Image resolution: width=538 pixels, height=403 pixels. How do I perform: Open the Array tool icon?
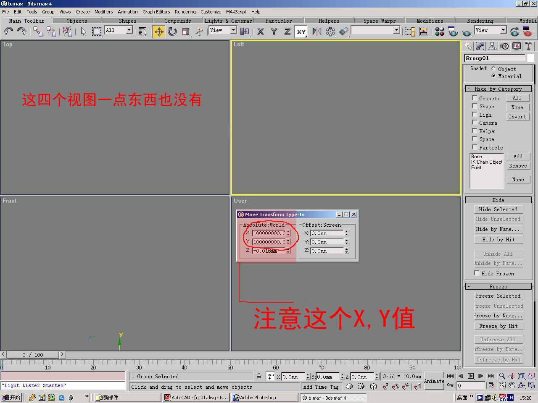pos(330,31)
